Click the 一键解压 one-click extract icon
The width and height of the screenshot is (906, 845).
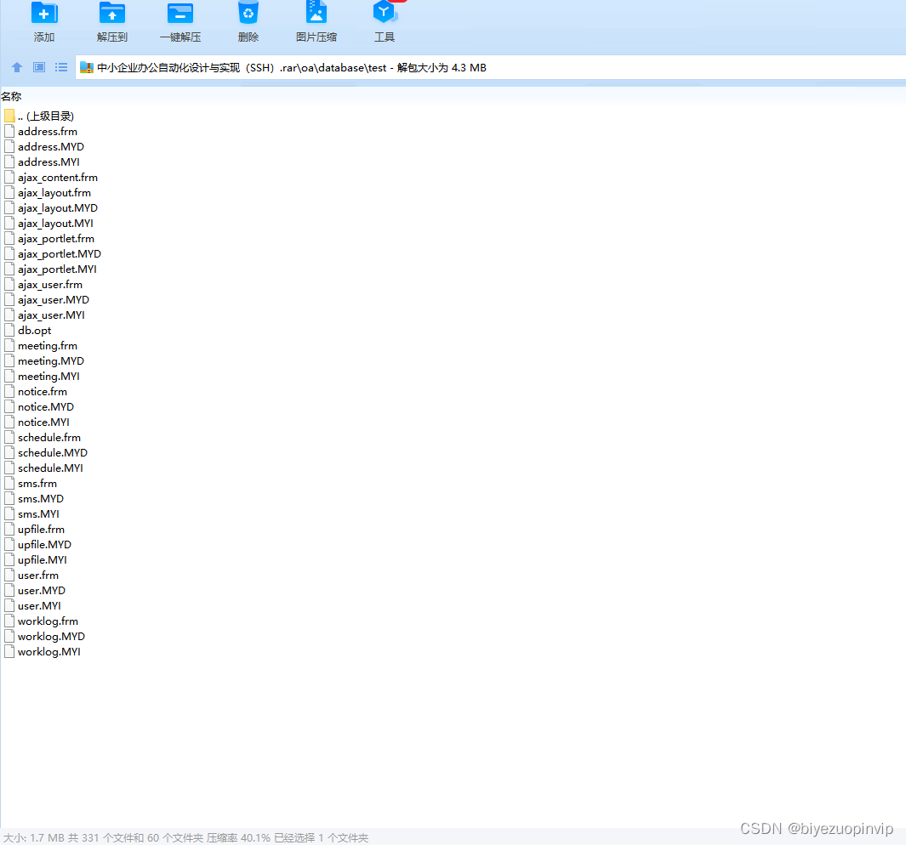tap(180, 14)
